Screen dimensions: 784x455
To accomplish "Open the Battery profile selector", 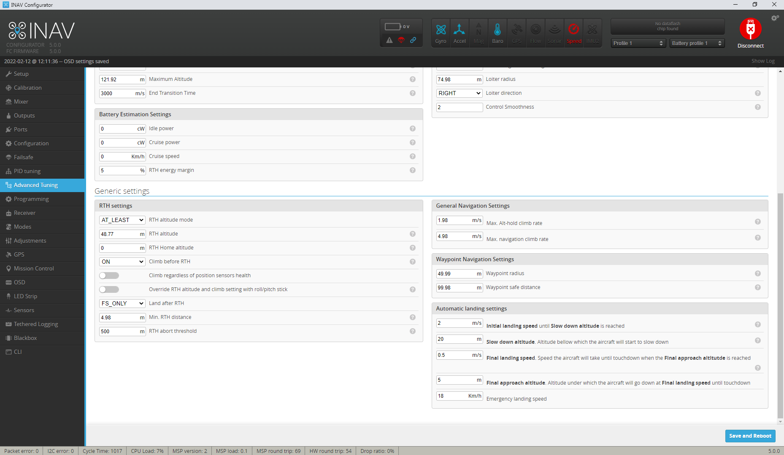I will pyautogui.click(x=696, y=43).
